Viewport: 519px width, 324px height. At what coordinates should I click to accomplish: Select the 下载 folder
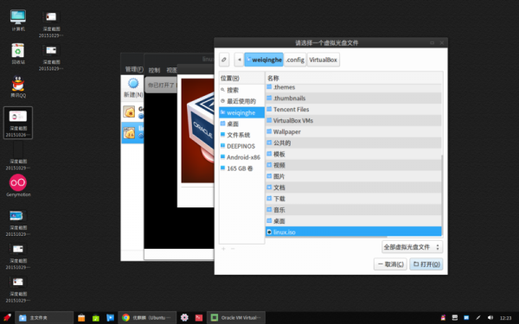353,199
